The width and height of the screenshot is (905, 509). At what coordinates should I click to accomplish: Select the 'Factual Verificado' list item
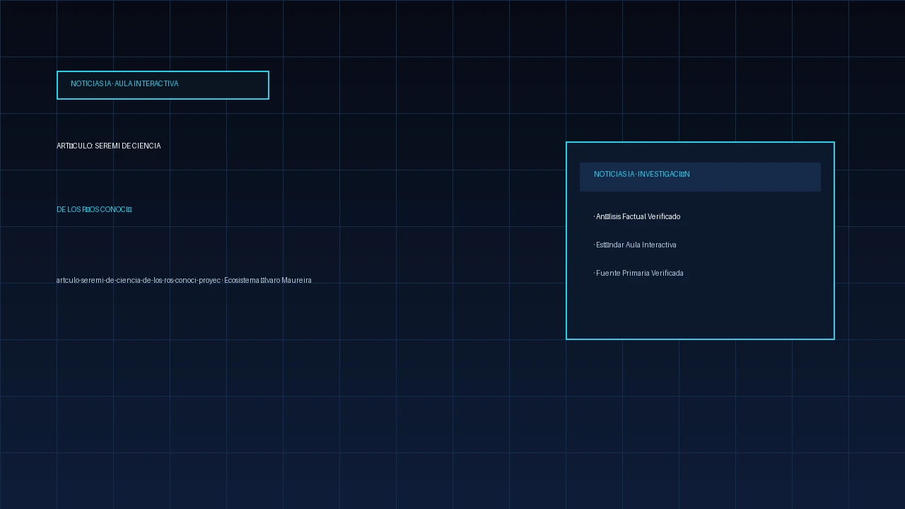(637, 216)
